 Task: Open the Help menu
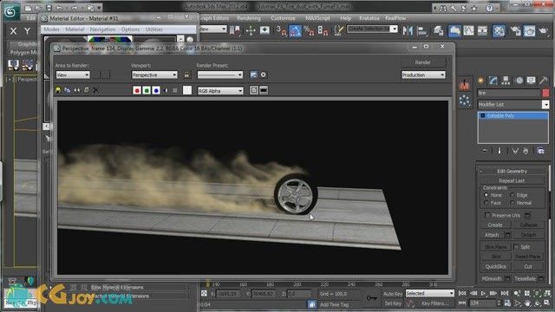345,18
